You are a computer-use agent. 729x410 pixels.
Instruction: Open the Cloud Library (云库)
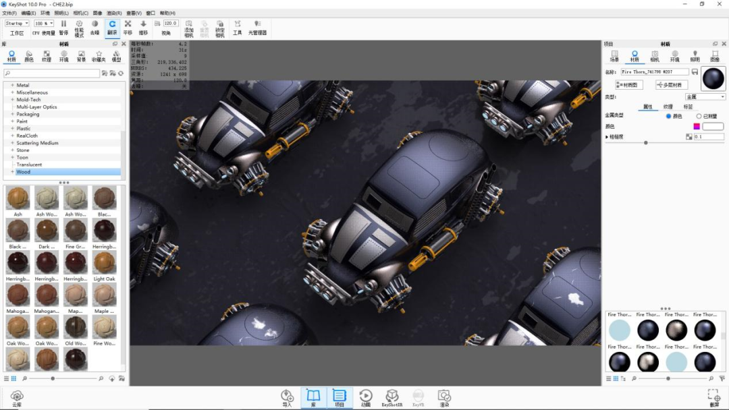[x=17, y=399]
